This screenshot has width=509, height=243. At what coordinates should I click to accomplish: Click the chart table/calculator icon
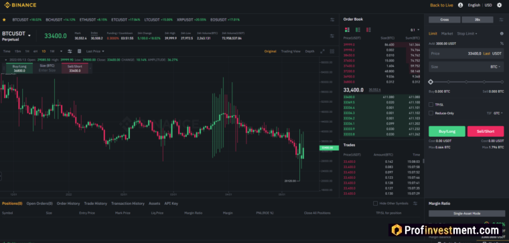79,51
